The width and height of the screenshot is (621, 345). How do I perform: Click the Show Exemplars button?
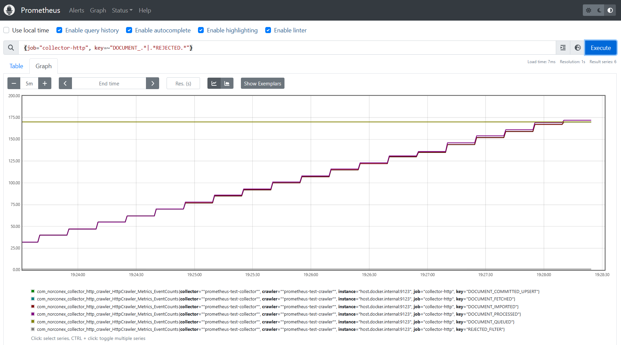click(x=262, y=83)
